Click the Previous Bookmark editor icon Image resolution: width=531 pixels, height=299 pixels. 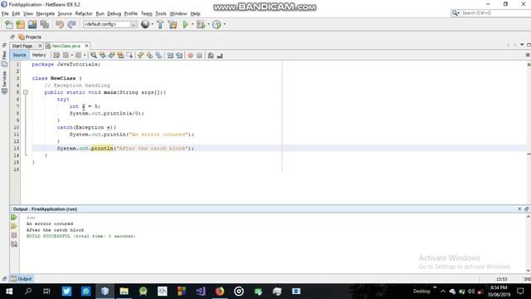click(140, 56)
